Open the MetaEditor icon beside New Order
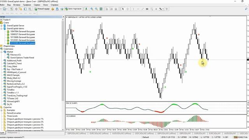 click(x=53, y=9)
